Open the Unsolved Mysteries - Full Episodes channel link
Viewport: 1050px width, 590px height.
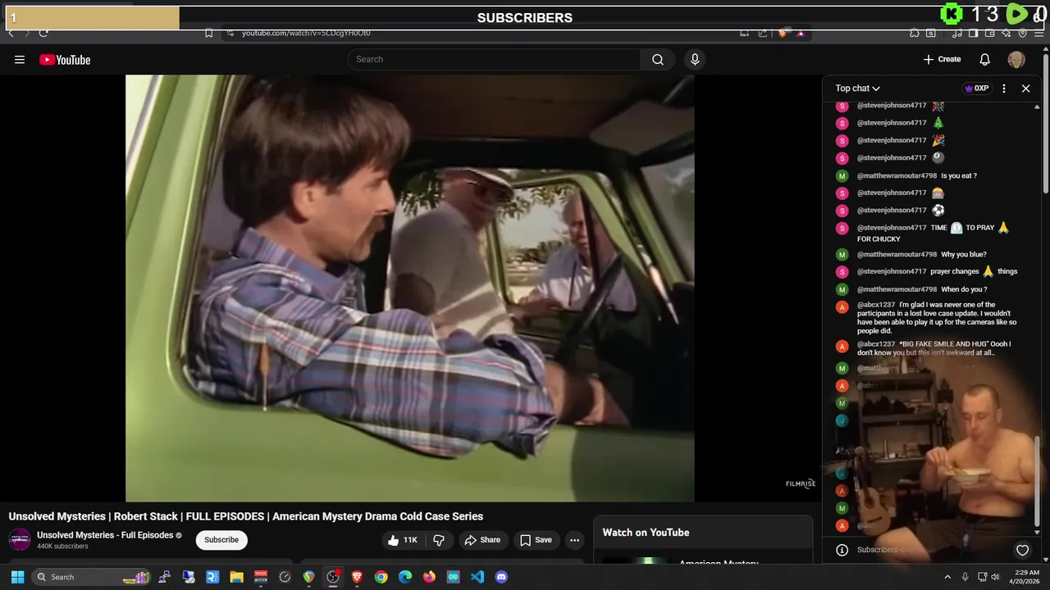pos(105,535)
